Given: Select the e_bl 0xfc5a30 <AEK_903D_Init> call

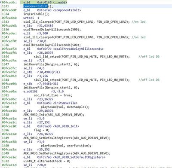Looking at the screenshot, I should click(x=51, y=126).
